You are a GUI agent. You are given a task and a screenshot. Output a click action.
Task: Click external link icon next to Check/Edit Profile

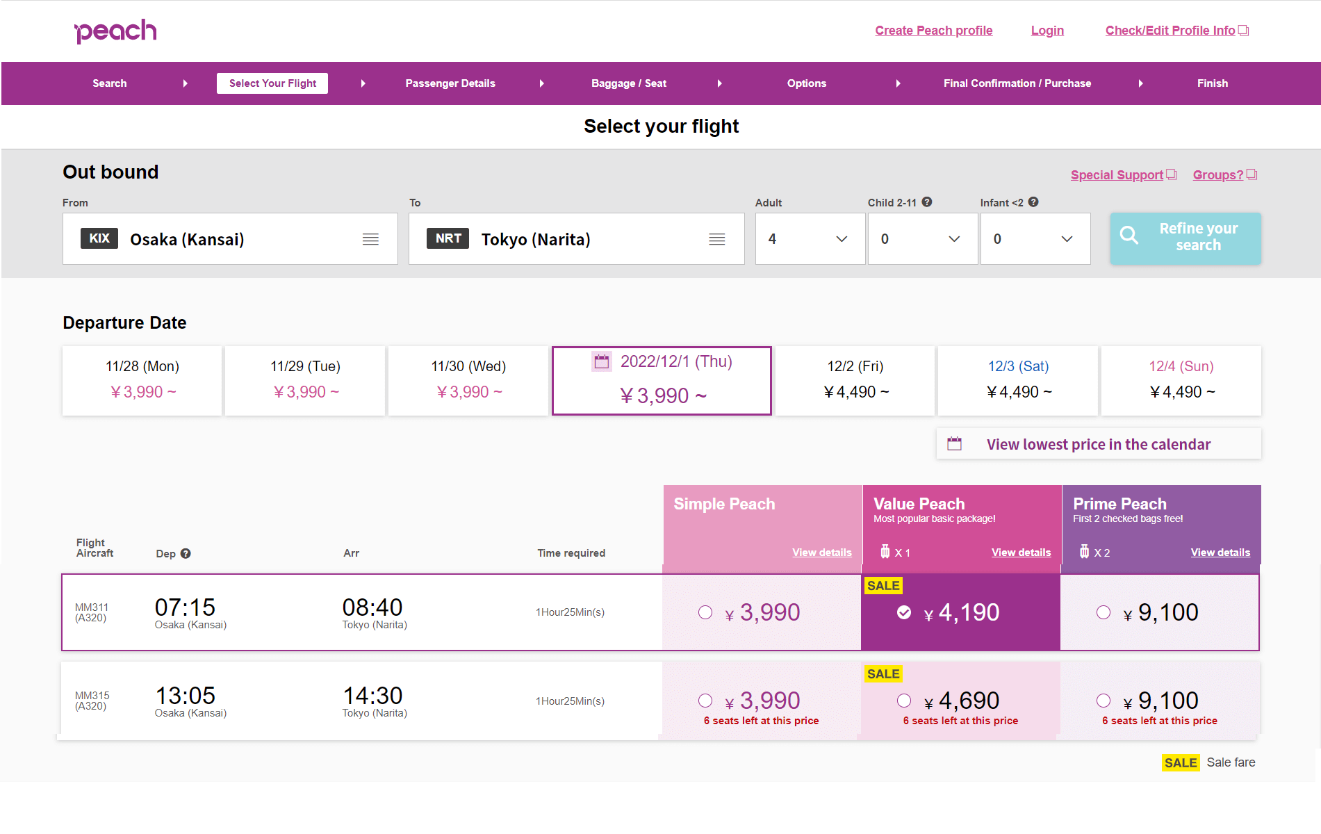coord(1244,31)
